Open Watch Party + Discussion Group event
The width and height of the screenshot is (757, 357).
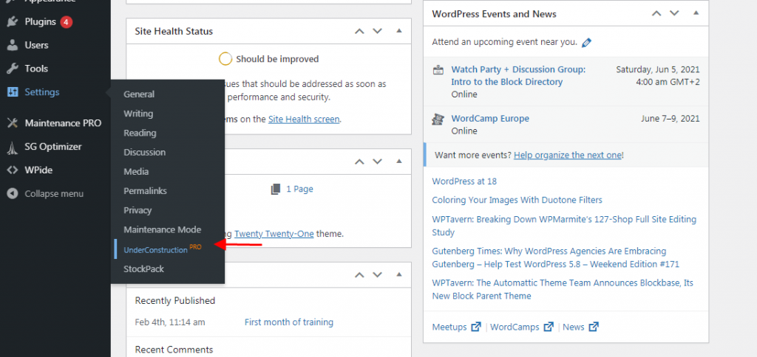(x=518, y=76)
